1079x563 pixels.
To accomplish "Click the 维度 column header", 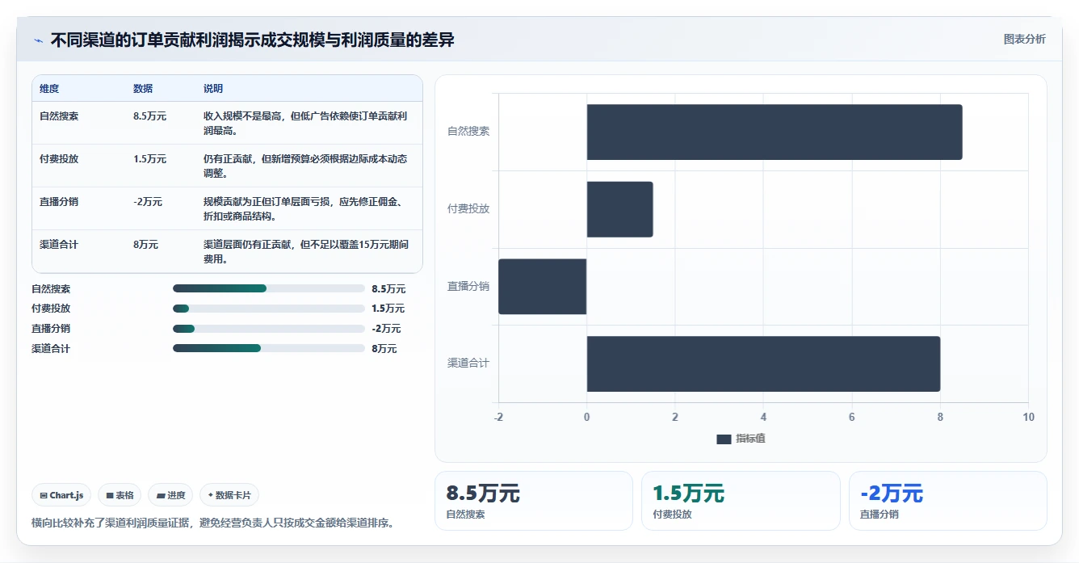I will pos(49,89).
